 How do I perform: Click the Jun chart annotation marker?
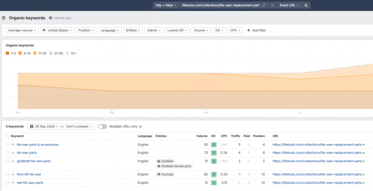(206, 109)
